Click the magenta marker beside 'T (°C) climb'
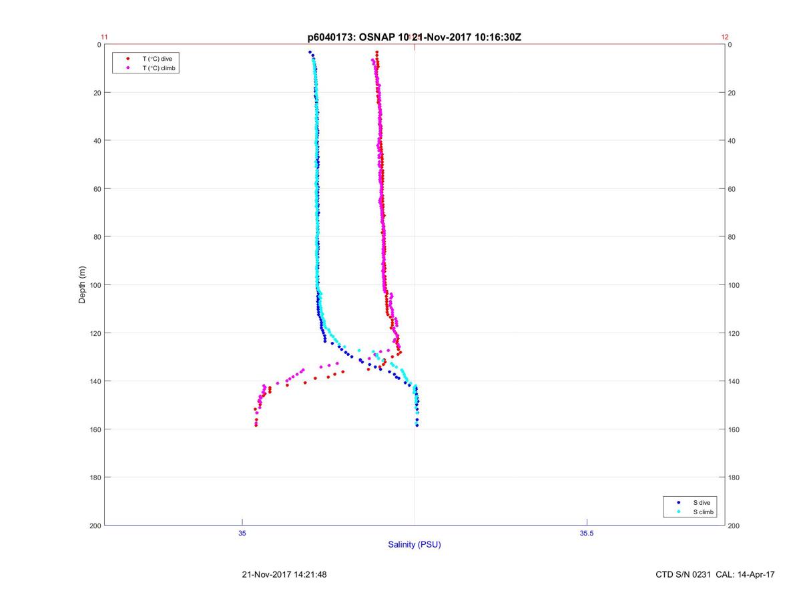 click(127, 68)
